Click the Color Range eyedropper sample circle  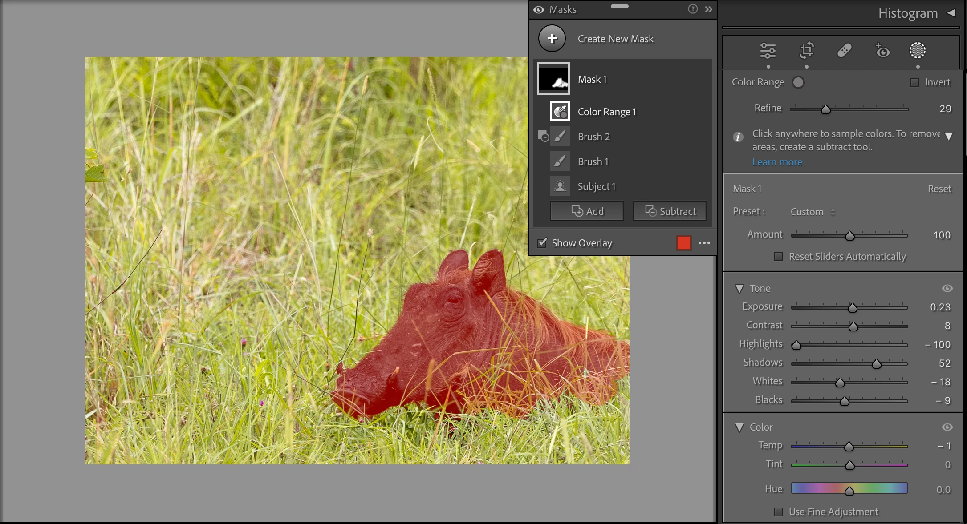pyautogui.click(x=798, y=82)
